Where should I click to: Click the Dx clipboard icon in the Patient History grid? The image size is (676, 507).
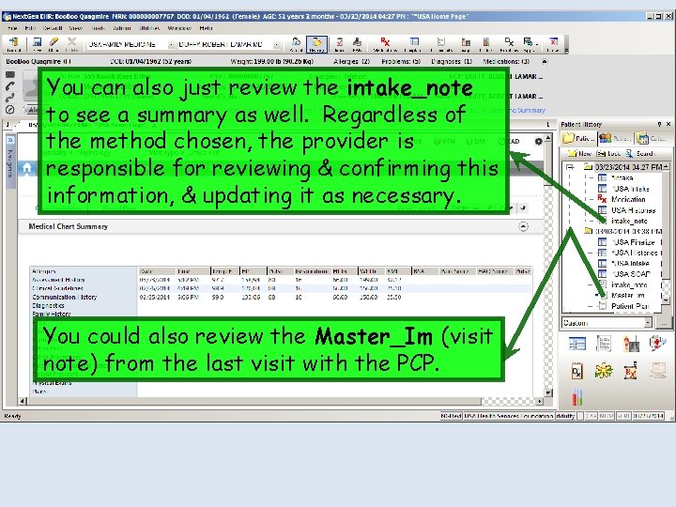(576, 371)
